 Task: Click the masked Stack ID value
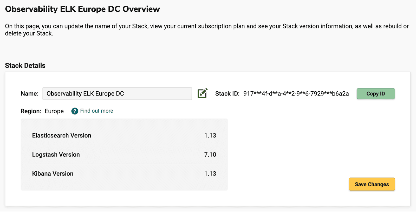(296, 94)
